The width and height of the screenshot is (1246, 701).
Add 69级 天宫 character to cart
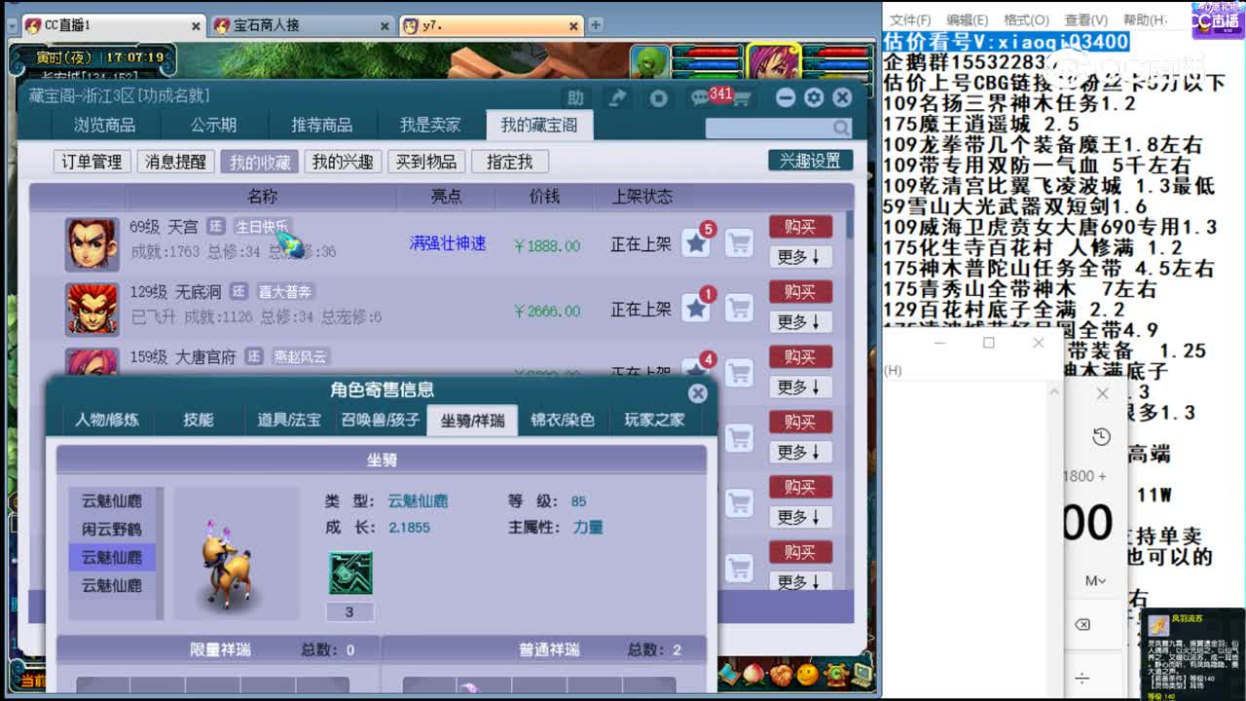pos(740,243)
